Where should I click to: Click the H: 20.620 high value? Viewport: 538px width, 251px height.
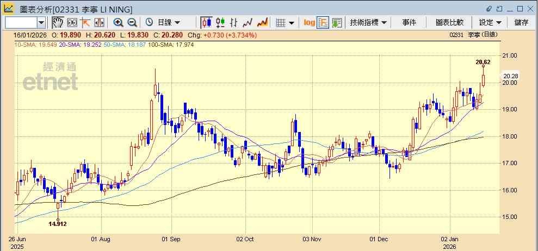(101, 35)
